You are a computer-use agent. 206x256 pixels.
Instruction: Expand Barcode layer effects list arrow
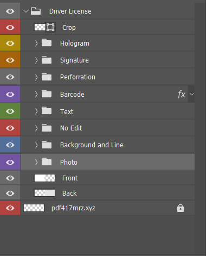191,94
